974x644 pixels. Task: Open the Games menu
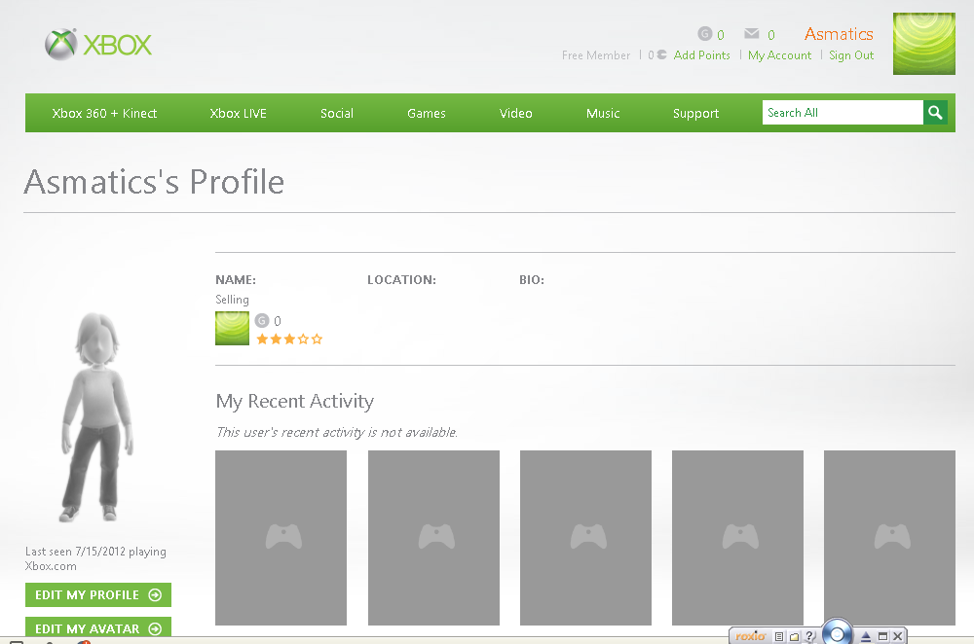tap(427, 113)
